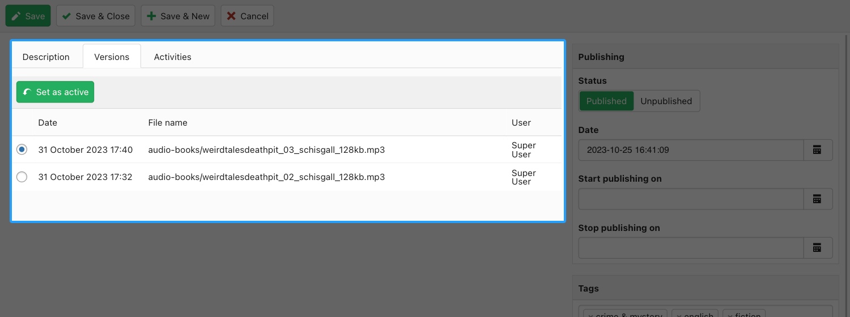Select the 17:40 version radio button
Screen dimensions: 850x317
[22, 149]
